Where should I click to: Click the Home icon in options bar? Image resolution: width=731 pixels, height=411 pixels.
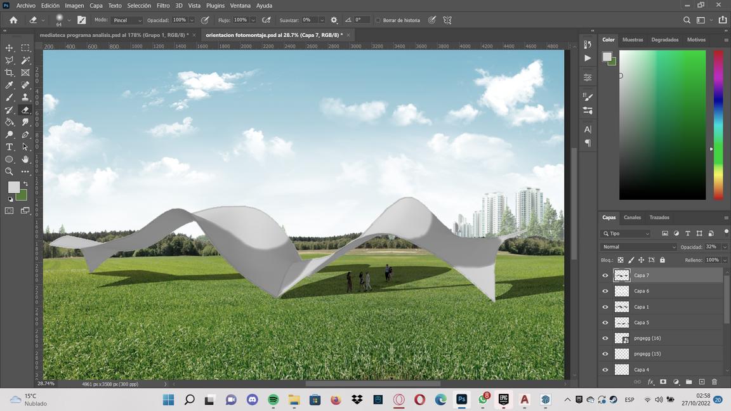pos(13,20)
